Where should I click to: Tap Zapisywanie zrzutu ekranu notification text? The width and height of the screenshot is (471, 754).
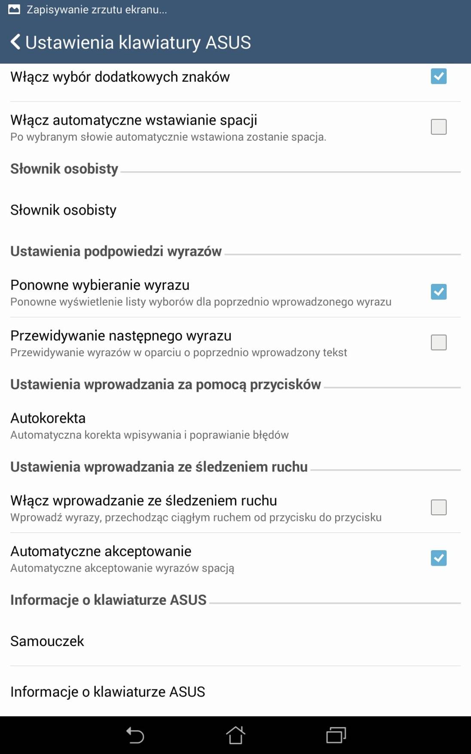(x=97, y=9)
